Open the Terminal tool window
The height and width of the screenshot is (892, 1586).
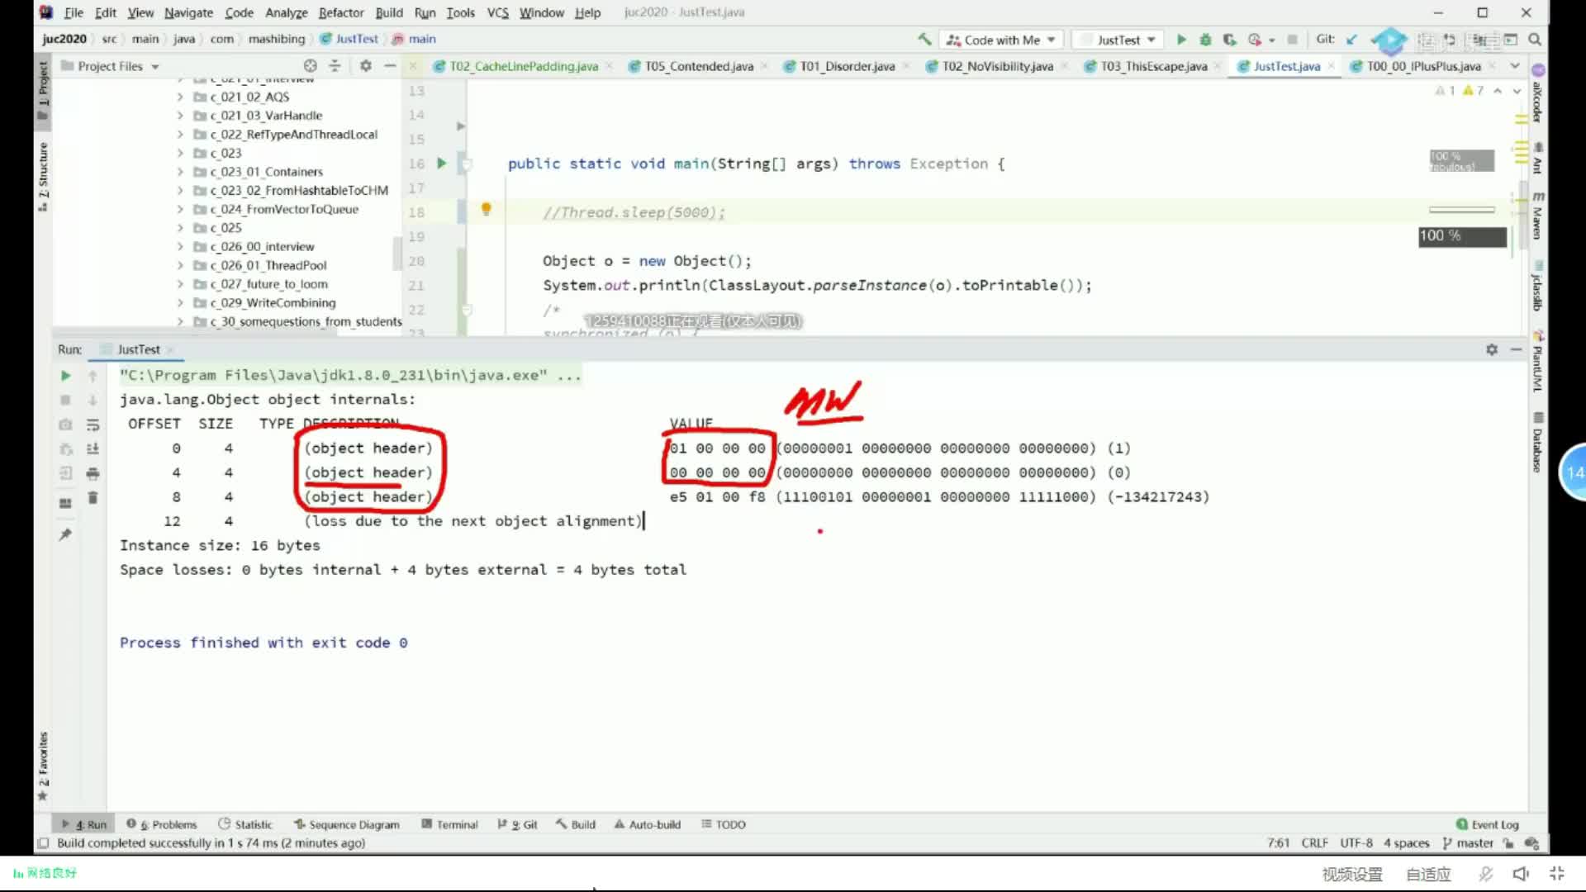click(x=449, y=824)
